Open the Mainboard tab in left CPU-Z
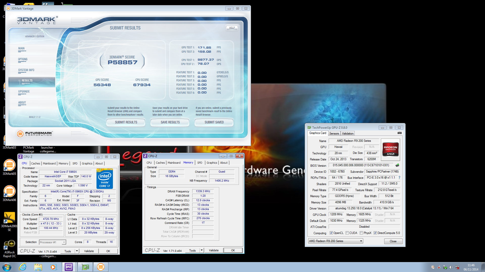The height and width of the screenshot is (272, 485). click(x=49, y=163)
